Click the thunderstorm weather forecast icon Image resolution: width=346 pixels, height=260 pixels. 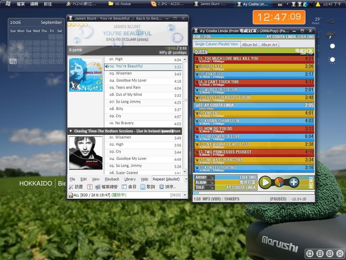[x=330, y=36]
